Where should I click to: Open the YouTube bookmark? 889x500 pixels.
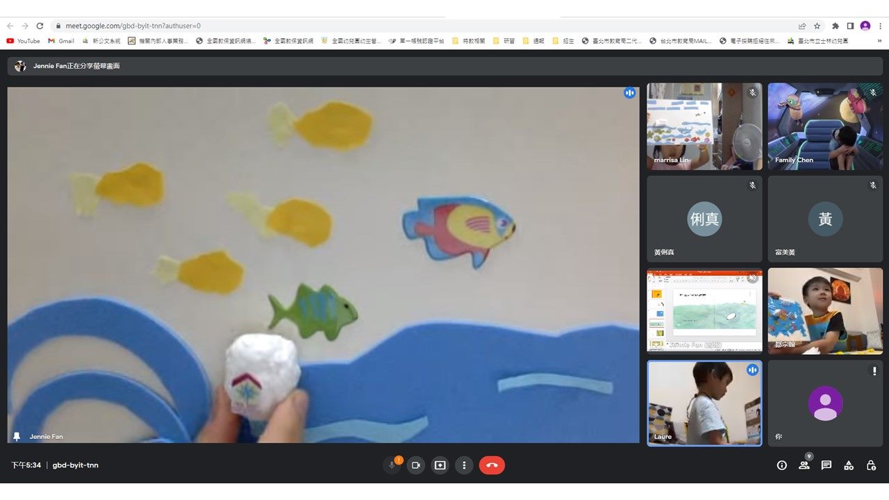(x=23, y=41)
